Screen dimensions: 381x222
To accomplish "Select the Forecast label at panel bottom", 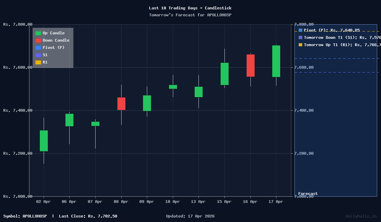I will click(308, 194).
